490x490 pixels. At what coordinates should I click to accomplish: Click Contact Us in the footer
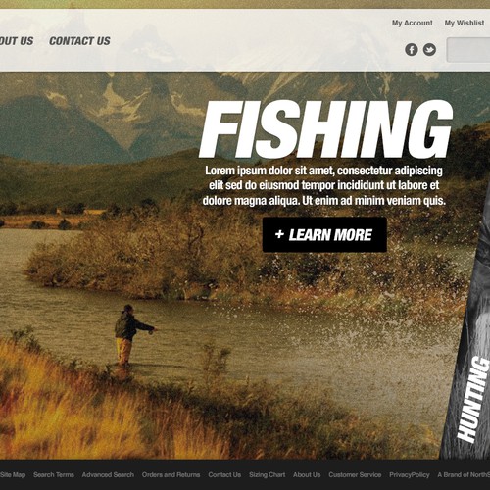click(224, 474)
